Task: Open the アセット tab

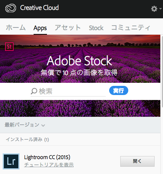Action: point(68,27)
